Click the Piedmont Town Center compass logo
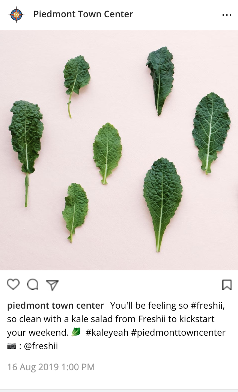 (x=16, y=15)
